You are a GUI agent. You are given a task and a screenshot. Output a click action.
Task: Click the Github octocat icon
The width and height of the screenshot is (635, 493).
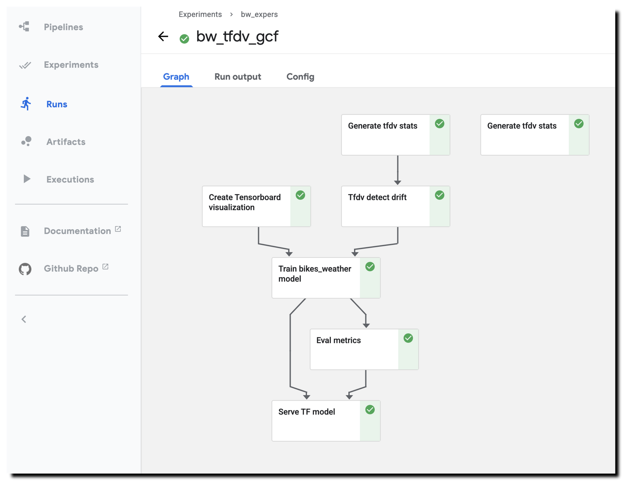coord(25,269)
